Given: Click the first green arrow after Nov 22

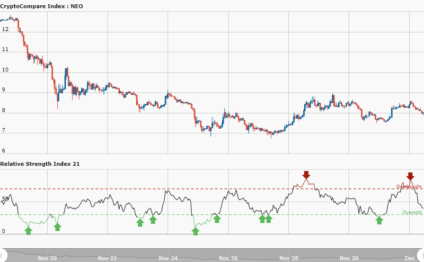Looking at the screenshot, I should (x=140, y=222).
